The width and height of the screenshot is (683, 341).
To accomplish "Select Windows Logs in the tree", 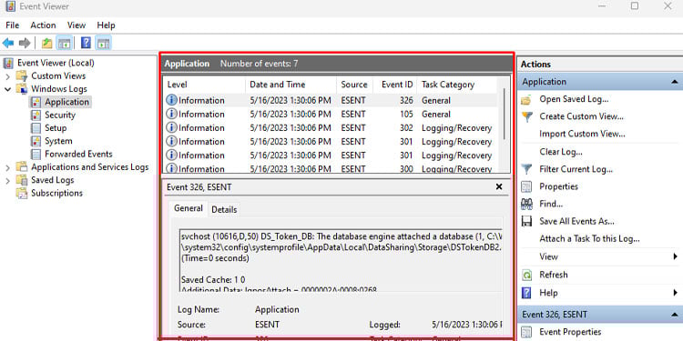I will click(x=59, y=89).
